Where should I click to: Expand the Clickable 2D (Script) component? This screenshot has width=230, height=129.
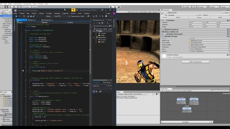161,34
